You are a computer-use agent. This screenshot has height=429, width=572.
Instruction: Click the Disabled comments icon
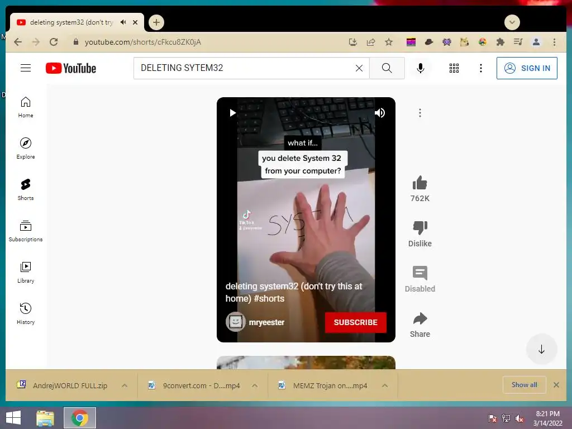(420, 273)
